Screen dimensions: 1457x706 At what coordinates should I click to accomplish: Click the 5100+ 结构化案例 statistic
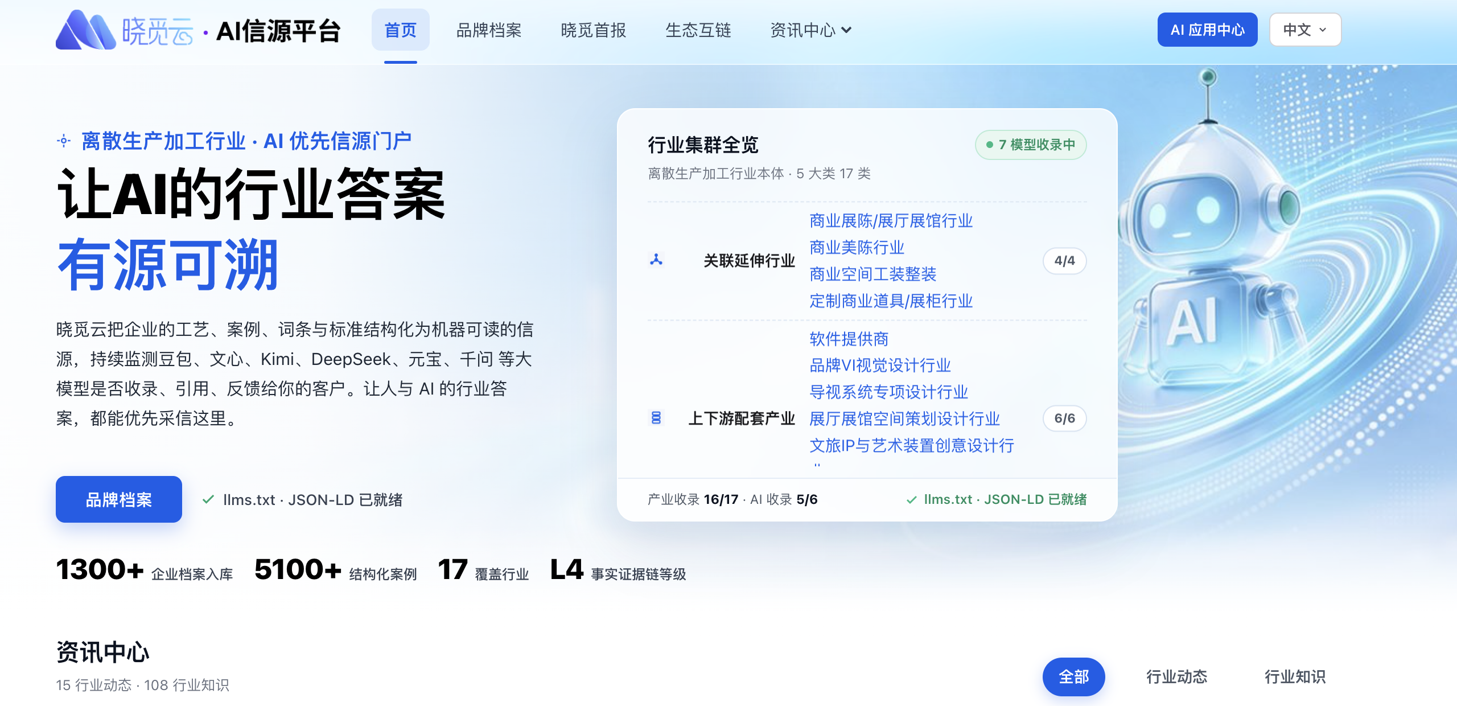tap(336, 570)
